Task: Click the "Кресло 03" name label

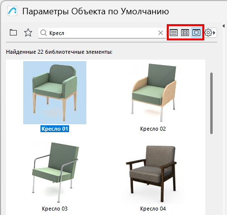Action: [55, 209]
